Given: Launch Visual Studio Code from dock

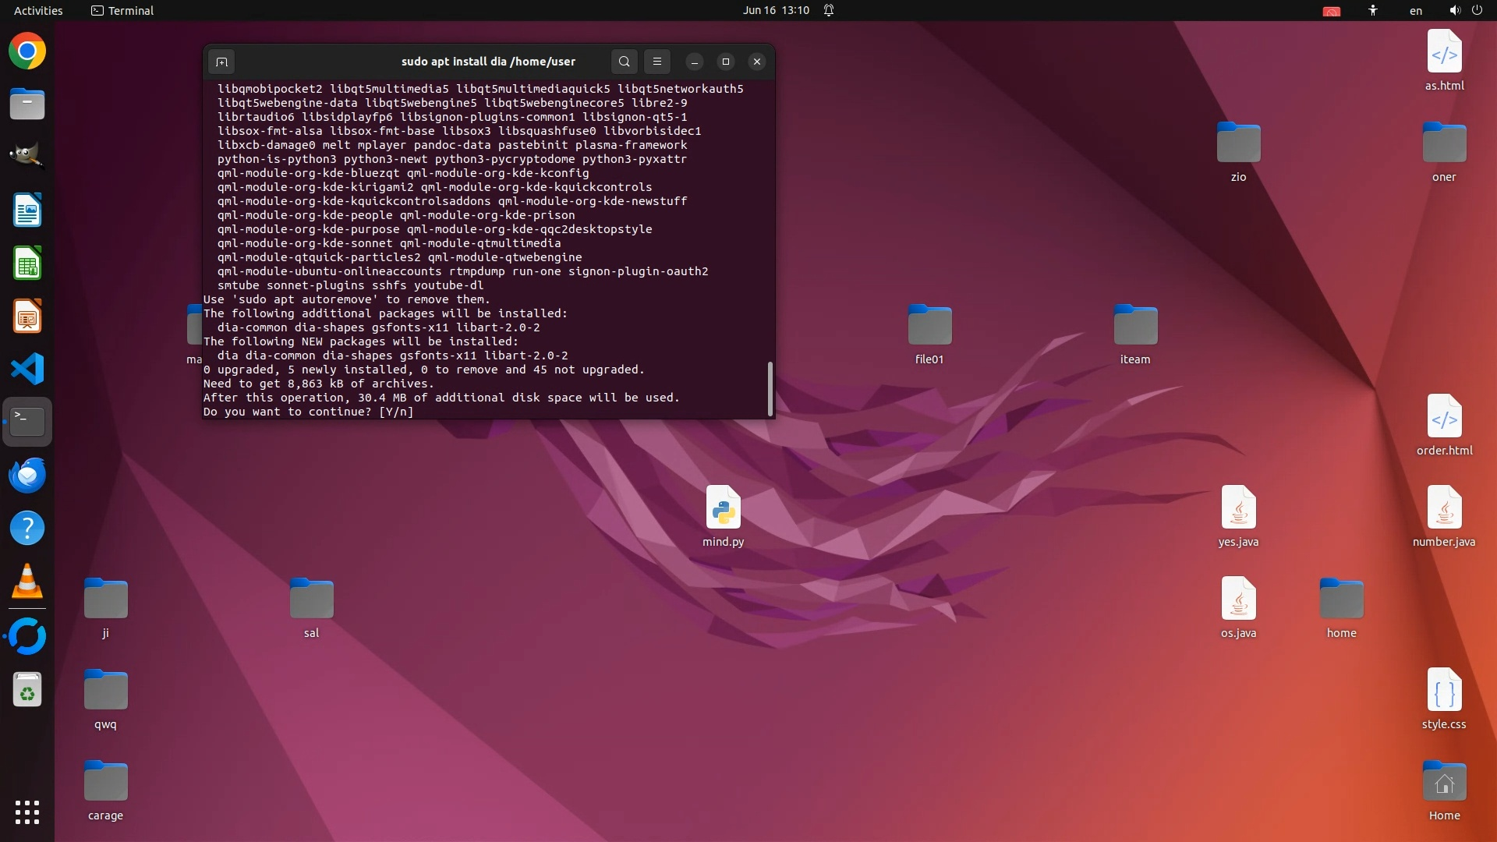Looking at the screenshot, I should click(27, 369).
